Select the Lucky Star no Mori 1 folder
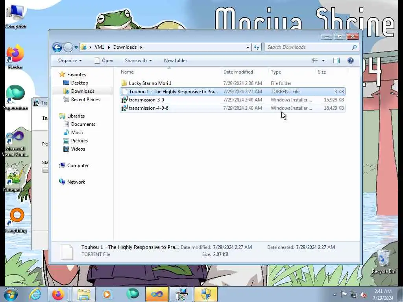Screen dimensions: 403x302 pyautogui.click(x=150, y=83)
